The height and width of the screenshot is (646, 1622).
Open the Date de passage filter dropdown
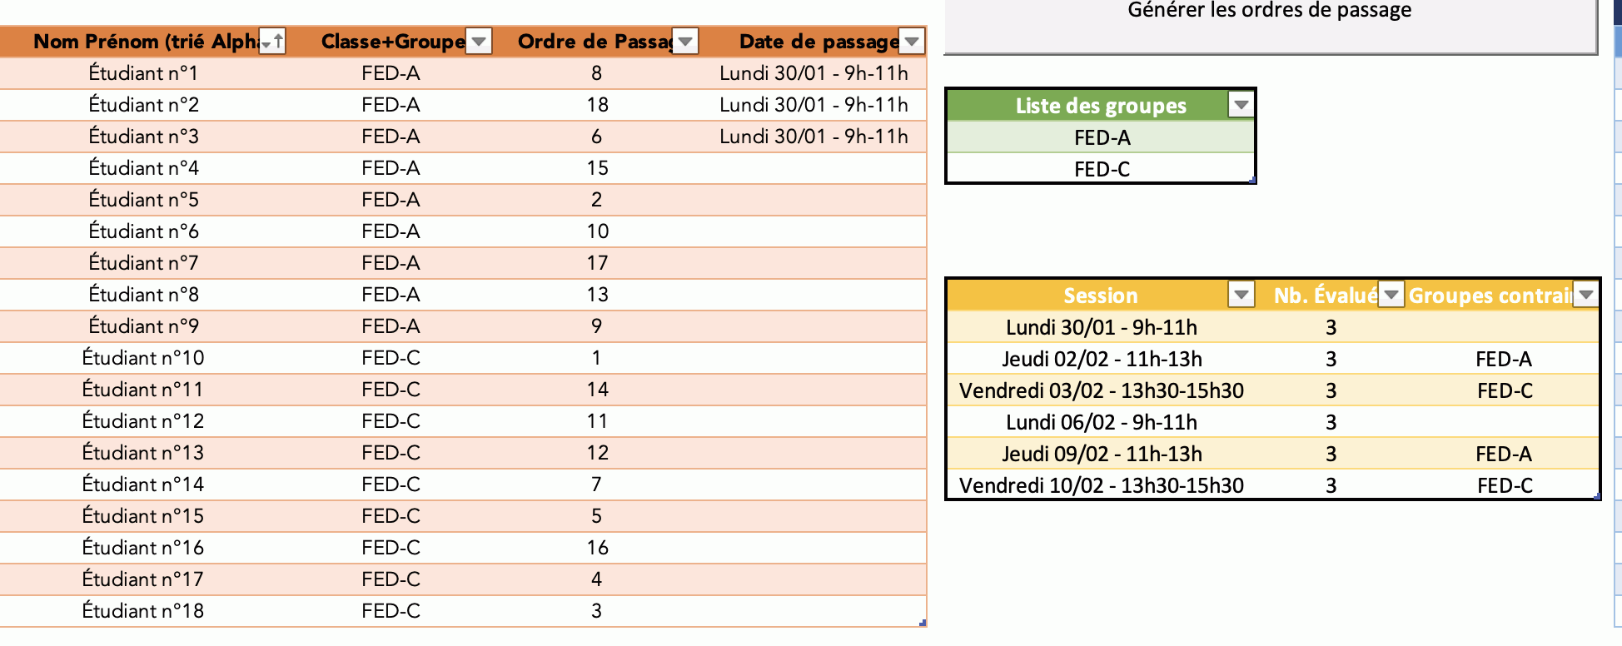[913, 41]
